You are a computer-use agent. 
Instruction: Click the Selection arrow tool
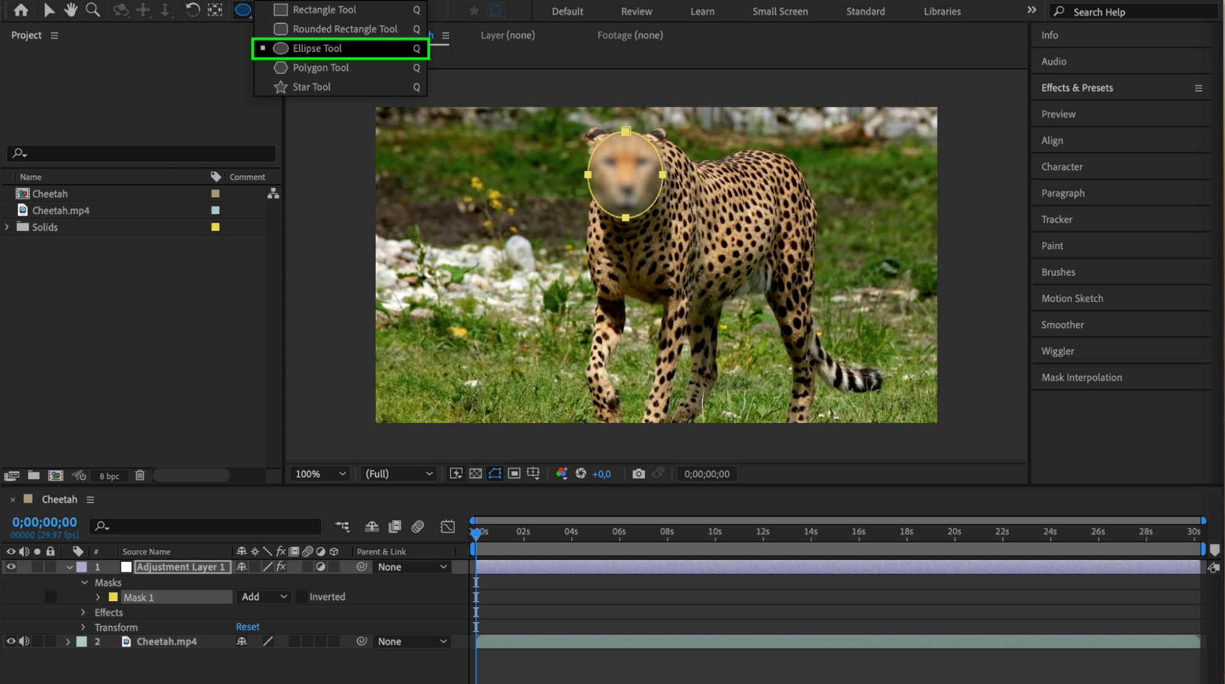point(49,10)
